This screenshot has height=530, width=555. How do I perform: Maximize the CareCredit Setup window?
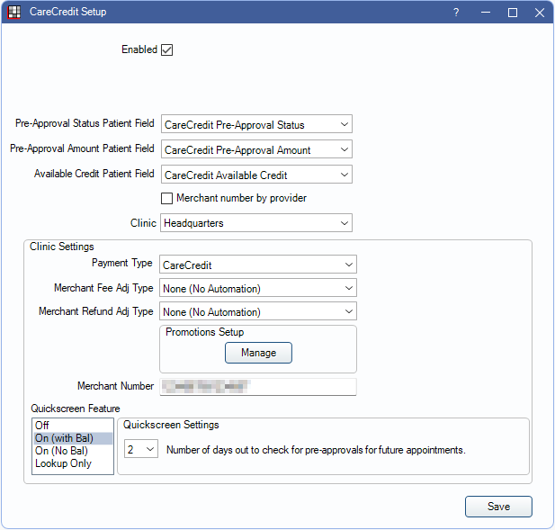(513, 13)
